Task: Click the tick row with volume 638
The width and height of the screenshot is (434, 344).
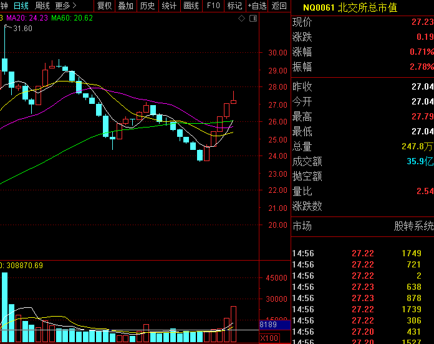Action: click(x=362, y=287)
